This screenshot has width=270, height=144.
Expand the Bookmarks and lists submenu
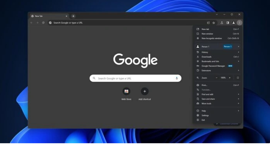click(217, 61)
